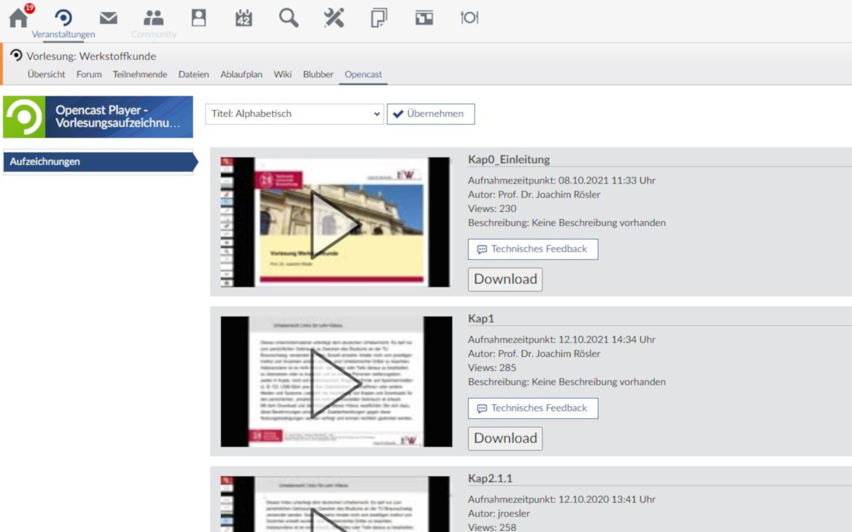This screenshot has width=852, height=532.
Task: Open the calendar planner icon
Action: point(244,18)
